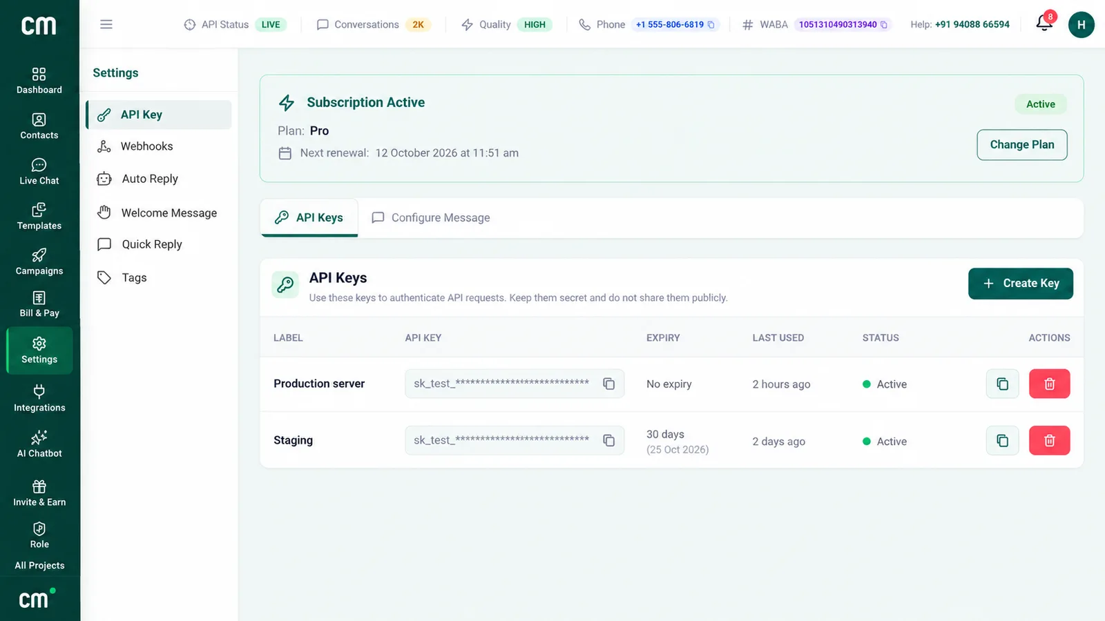Copy the phone number in header
Image resolution: width=1105 pixels, height=621 pixels.
711,25
